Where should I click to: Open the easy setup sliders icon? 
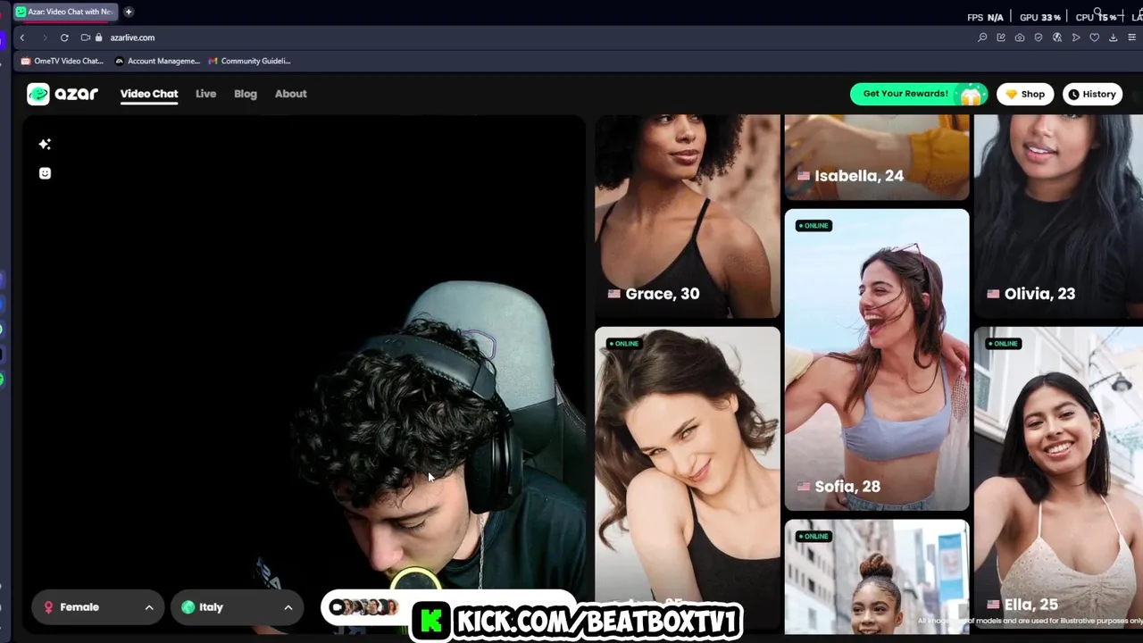[x=1132, y=38]
